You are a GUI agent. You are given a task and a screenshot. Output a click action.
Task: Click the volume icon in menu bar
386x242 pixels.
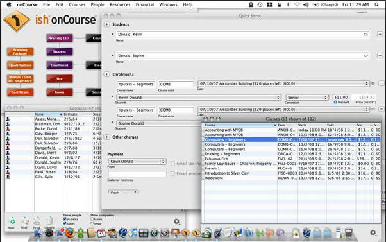pyautogui.click(x=306, y=4)
